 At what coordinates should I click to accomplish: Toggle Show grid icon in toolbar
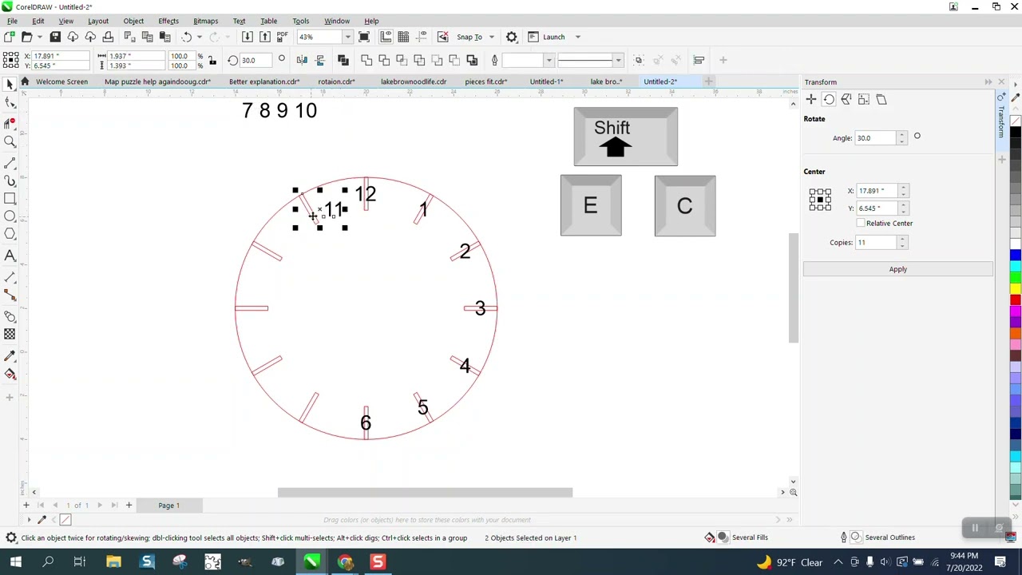point(403,37)
